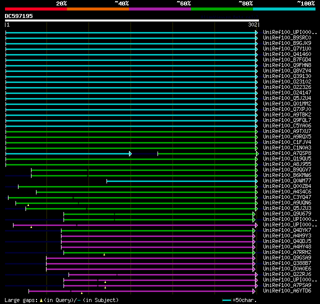Select the UniRef100_Q0WM77 label
The height and width of the screenshot is (304, 320).
click(287, 181)
